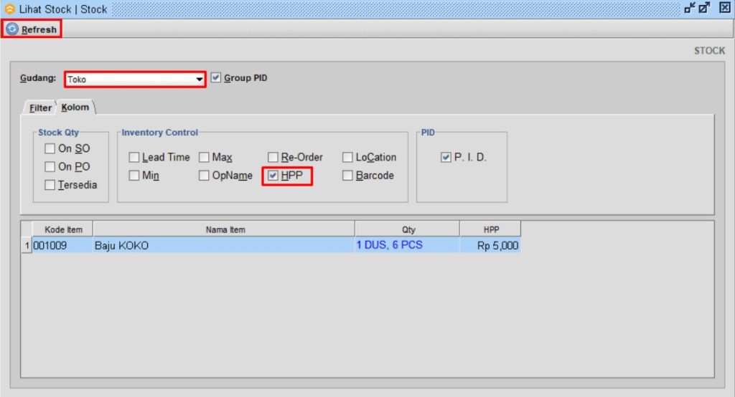Sort by Nama Item column header
The width and height of the screenshot is (735, 397).
click(224, 229)
